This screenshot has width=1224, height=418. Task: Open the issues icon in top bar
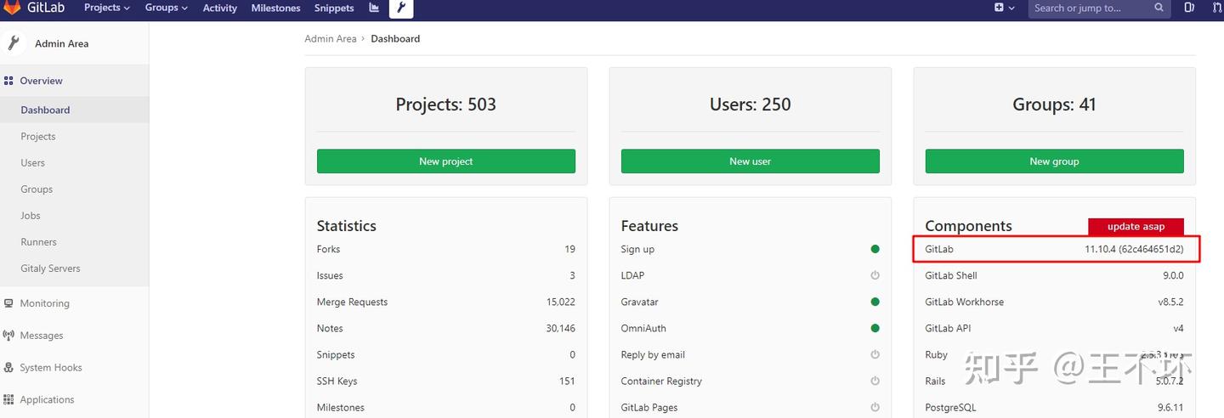[1189, 8]
